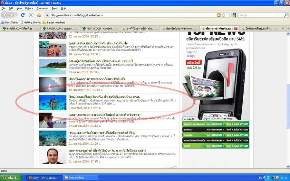
Task: Go to the Home page icon
Action: tap(39, 15)
